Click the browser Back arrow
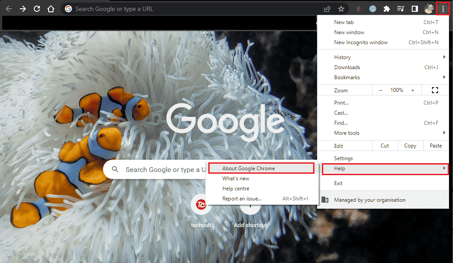This screenshot has width=453, height=263. pos(9,9)
